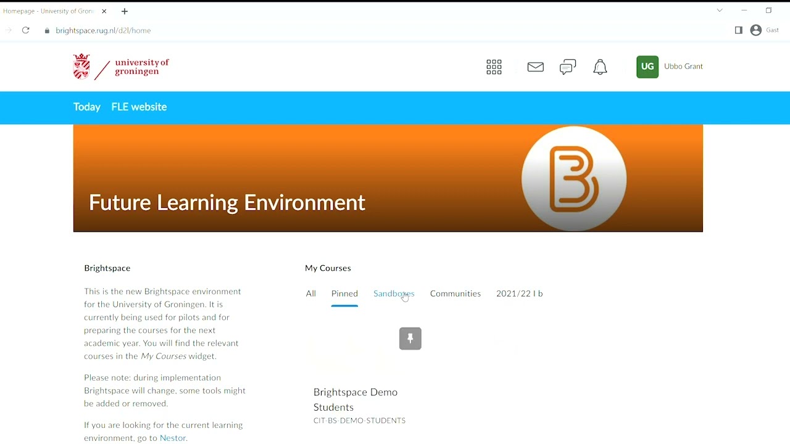790x444 pixels.
Task: View site information lock icon
Action: pyautogui.click(x=47, y=31)
